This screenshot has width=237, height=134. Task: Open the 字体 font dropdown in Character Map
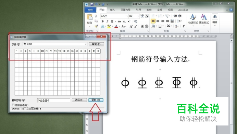tap(86, 44)
